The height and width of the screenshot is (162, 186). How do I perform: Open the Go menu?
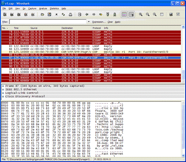pos(24,8)
